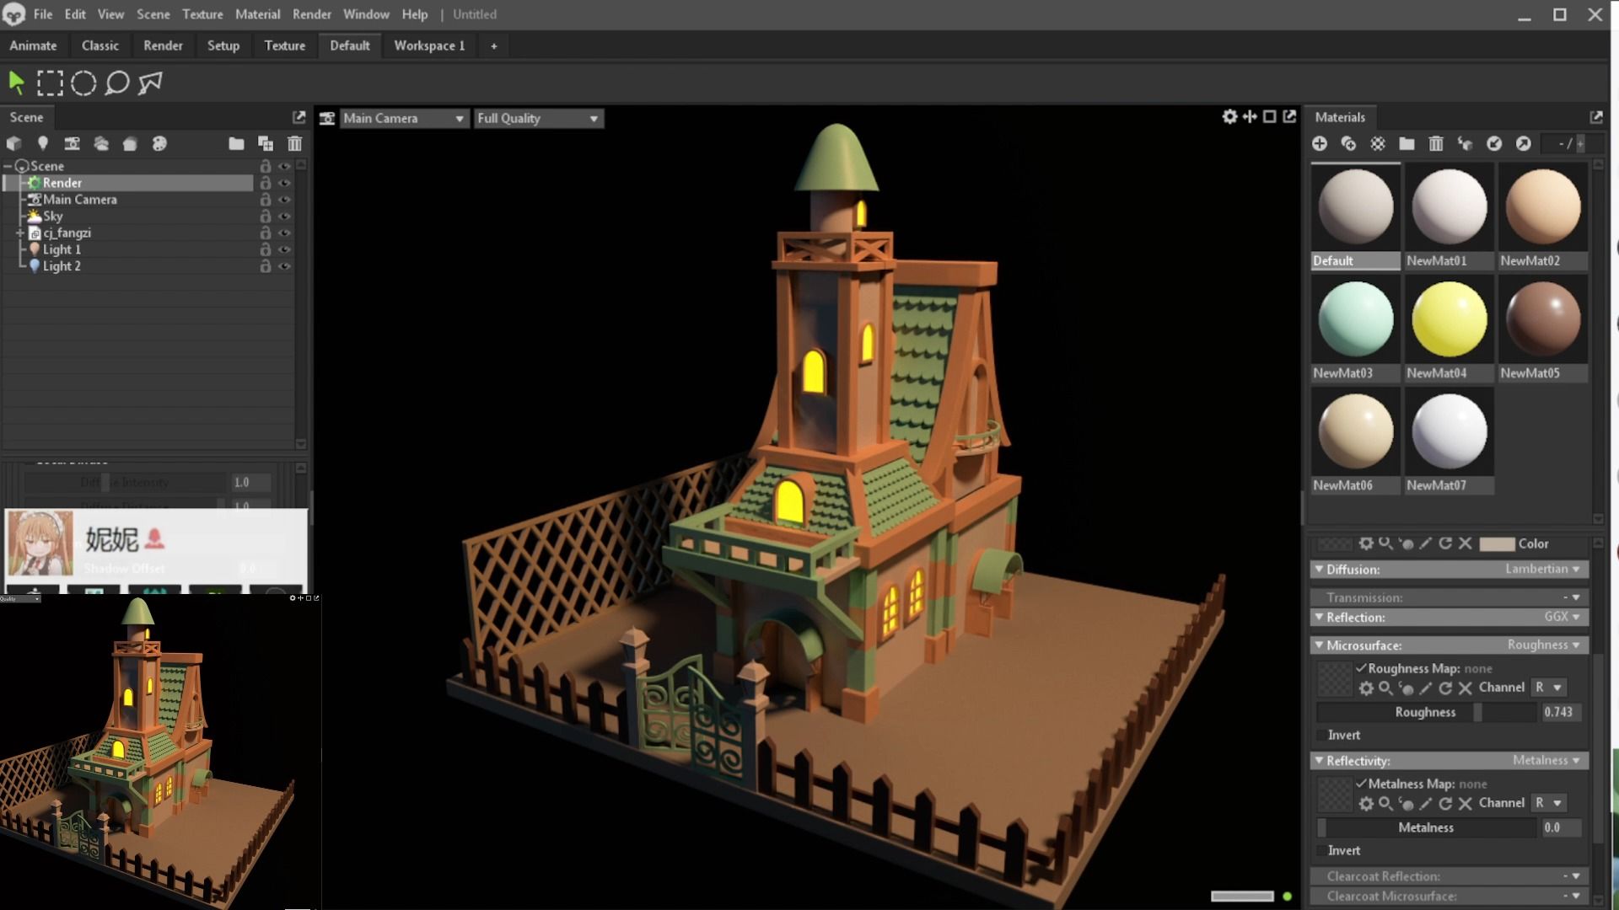Viewport: 1619px width, 910px height.
Task: Open the Metalness Map channel R selector
Action: [1549, 803]
